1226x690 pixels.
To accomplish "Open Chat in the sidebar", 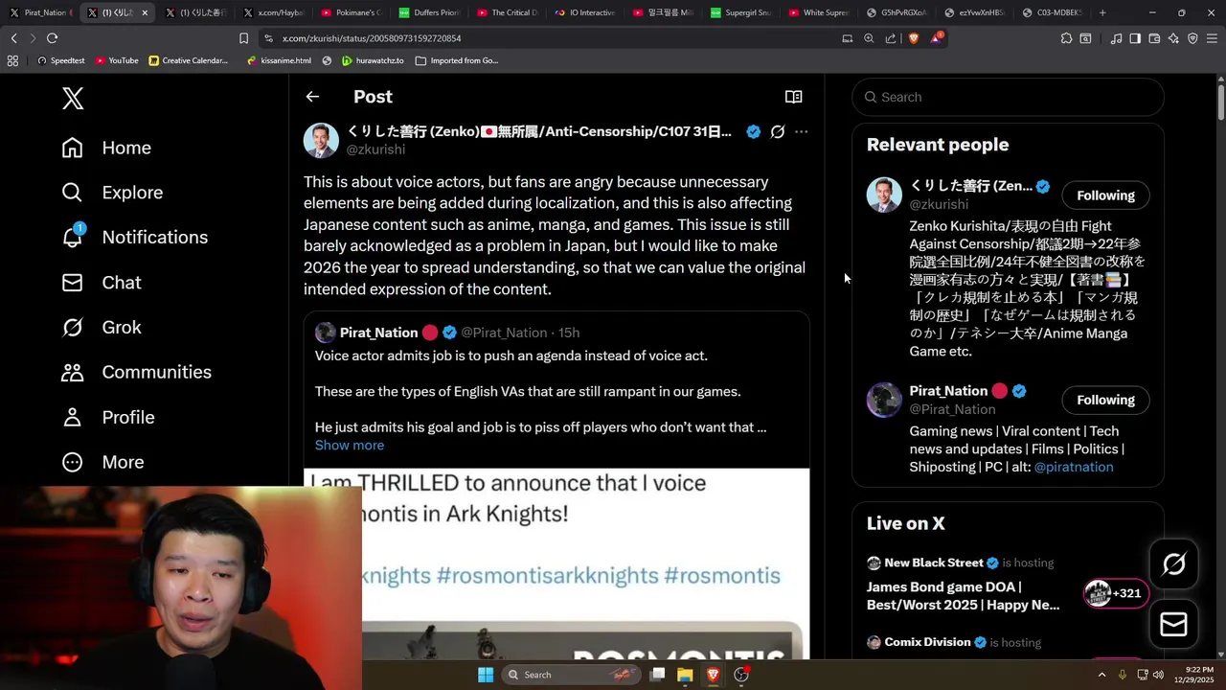I will (101, 283).
